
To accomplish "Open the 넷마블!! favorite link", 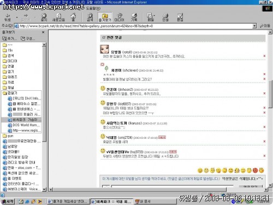I will point(11,151).
